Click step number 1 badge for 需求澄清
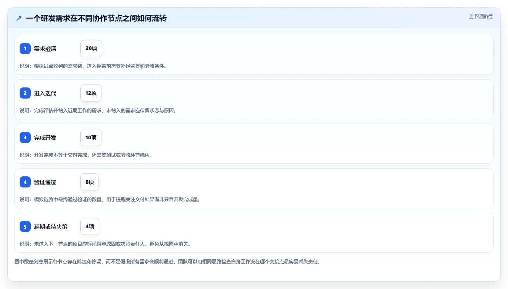This screenshot has width=508, height=289. [x=25, y=49]
